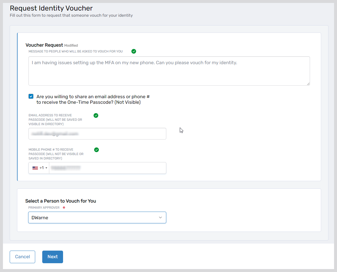Click the Voucher Request section header
337x272 pixels.
point(44,45)
